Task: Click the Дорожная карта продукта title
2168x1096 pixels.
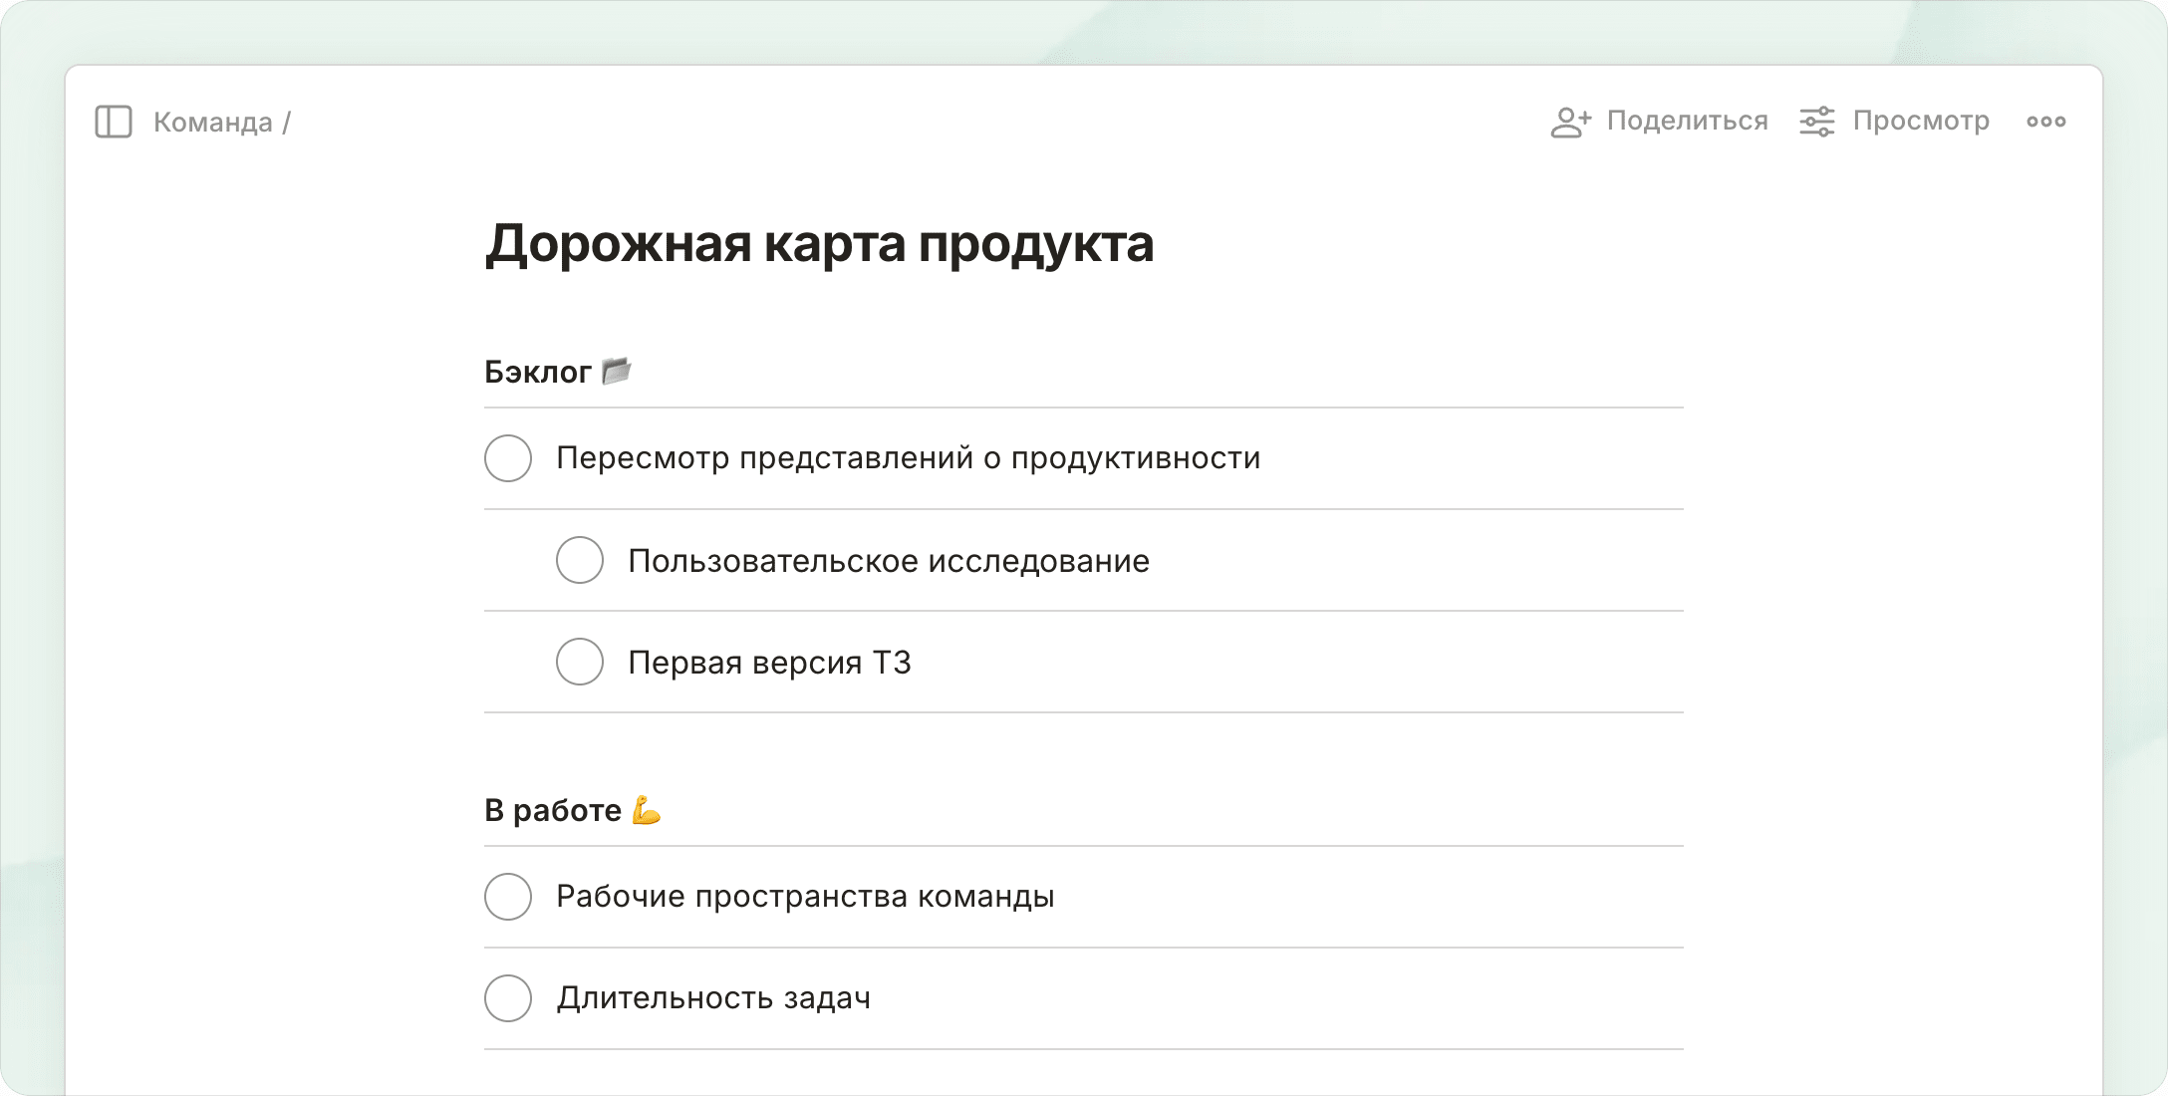Action: [819, 243]
